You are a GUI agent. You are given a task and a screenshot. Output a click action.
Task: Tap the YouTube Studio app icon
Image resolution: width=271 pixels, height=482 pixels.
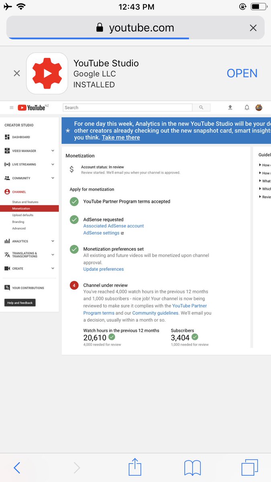pos(47,74)
